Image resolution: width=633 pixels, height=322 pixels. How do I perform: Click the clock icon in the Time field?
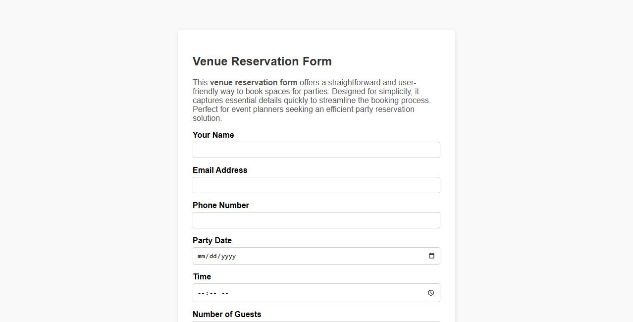point(430,292)
